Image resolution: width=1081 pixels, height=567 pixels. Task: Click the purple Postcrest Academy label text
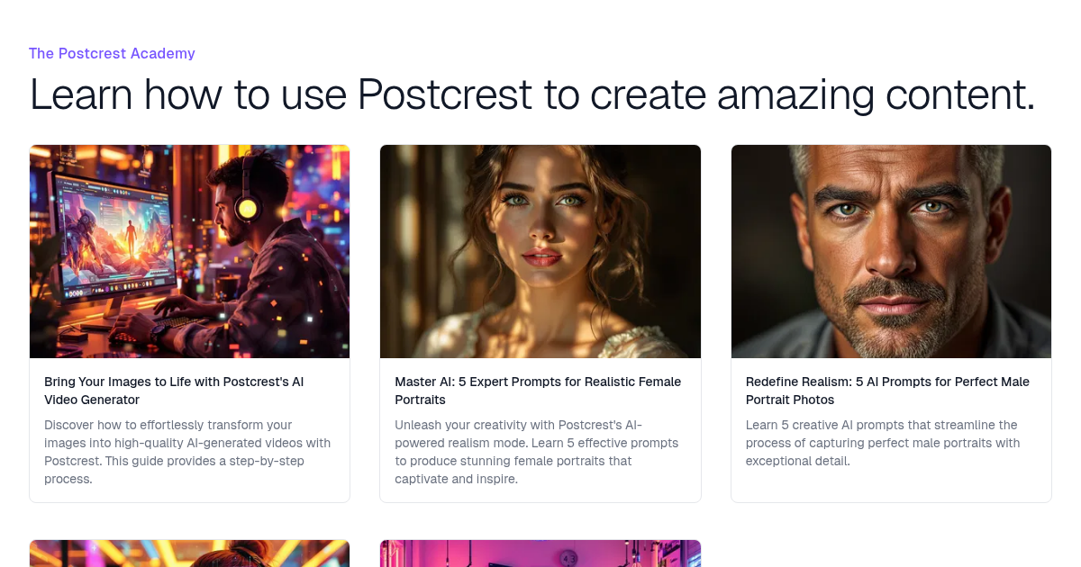112,53
